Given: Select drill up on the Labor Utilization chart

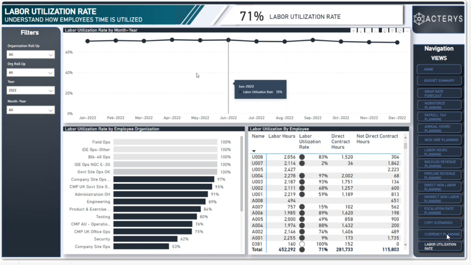Looking at the screenshot, I should point(353,30).
